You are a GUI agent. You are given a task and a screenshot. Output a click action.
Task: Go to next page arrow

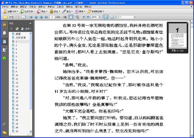41,17
